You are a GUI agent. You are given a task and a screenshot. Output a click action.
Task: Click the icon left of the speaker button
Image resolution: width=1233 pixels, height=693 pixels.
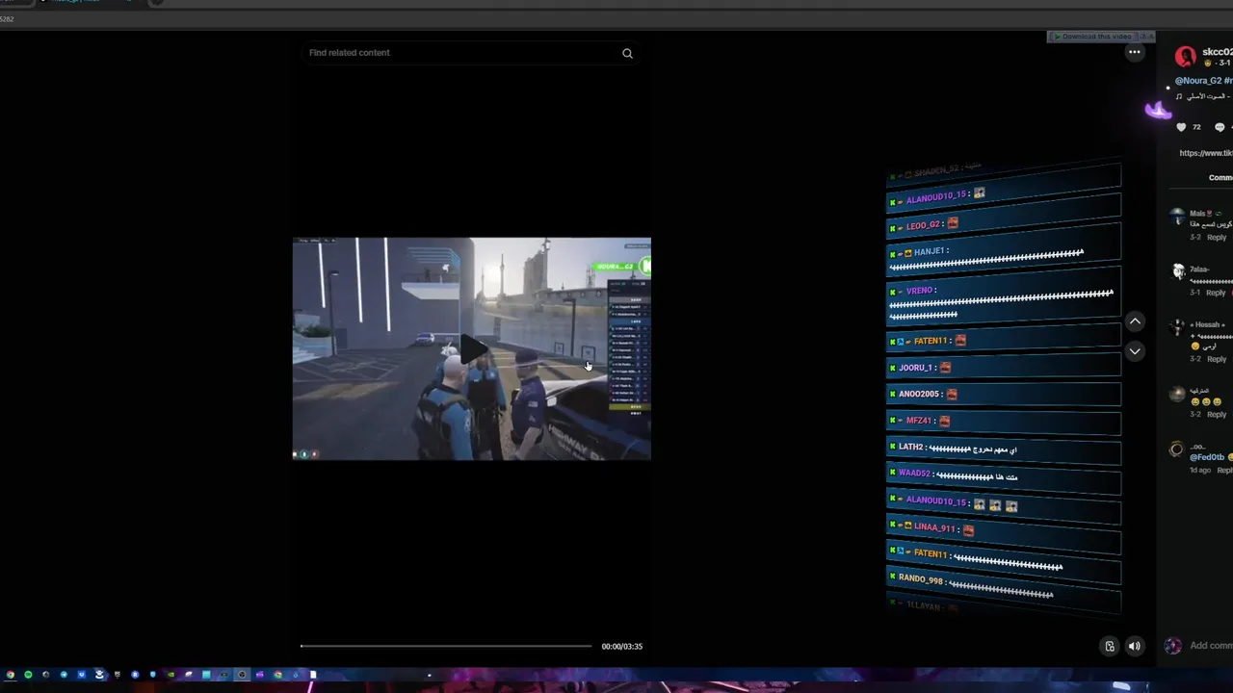point(1110,647)
